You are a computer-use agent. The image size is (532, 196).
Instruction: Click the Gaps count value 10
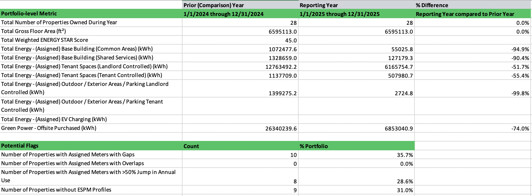240,155
